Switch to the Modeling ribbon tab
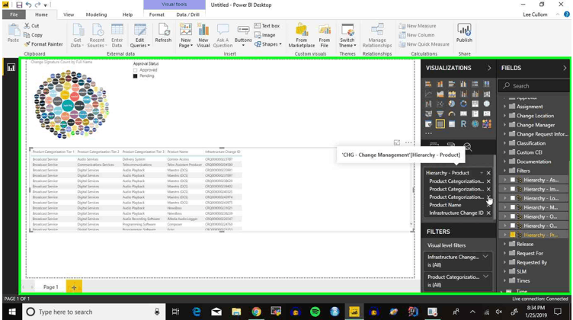Viewport: 573px width, 320px height. [x=97, y=14]
